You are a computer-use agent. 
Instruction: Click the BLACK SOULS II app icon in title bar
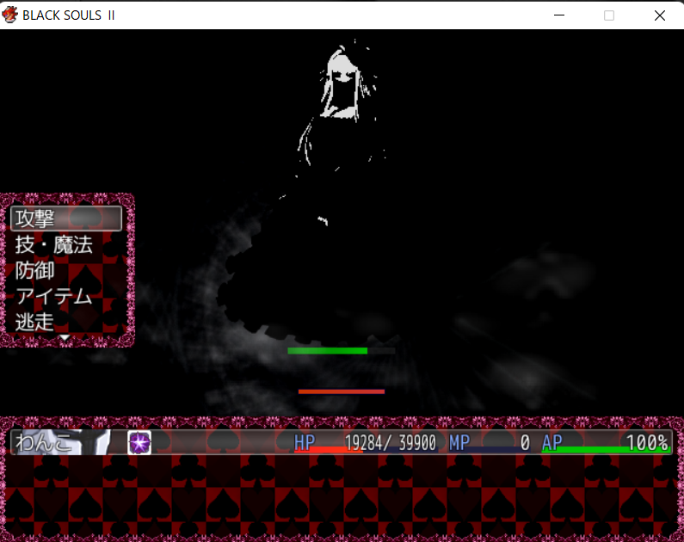9,15
